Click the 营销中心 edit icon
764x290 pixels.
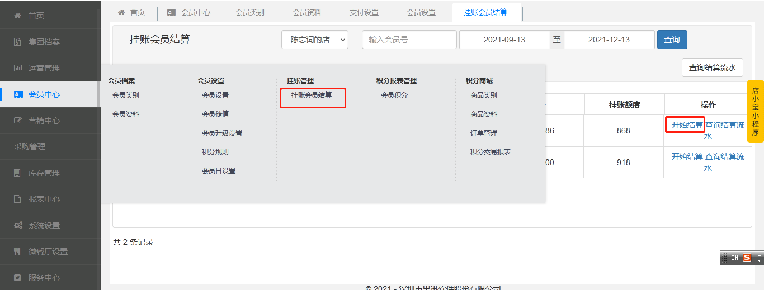pos(18,120)
